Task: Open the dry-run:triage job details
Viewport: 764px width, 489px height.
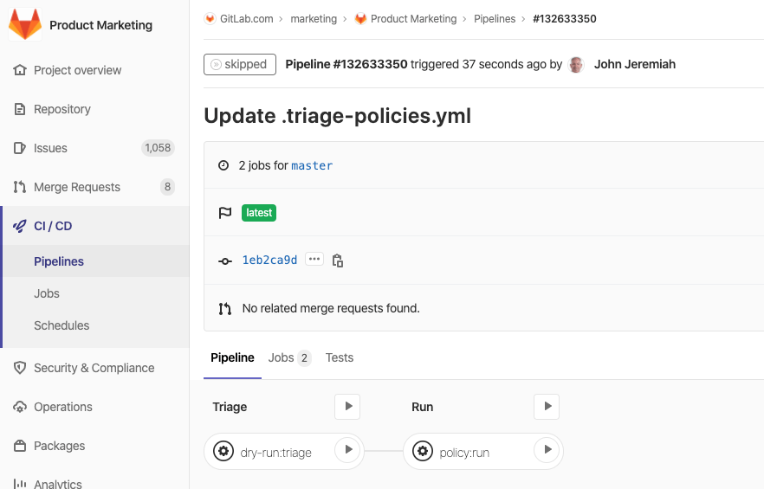Action: [274, 452]
